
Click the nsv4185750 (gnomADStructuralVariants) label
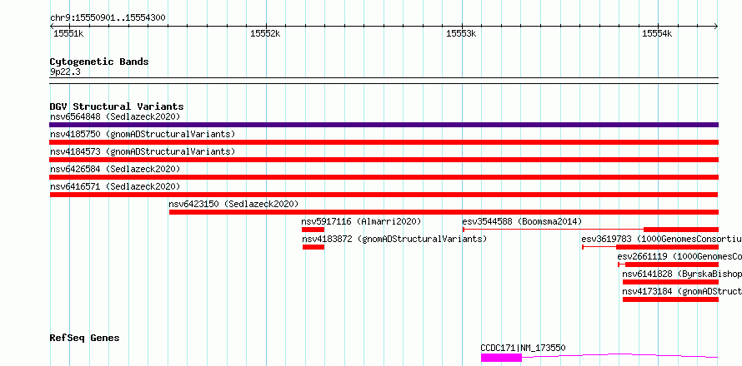(143, 134)
